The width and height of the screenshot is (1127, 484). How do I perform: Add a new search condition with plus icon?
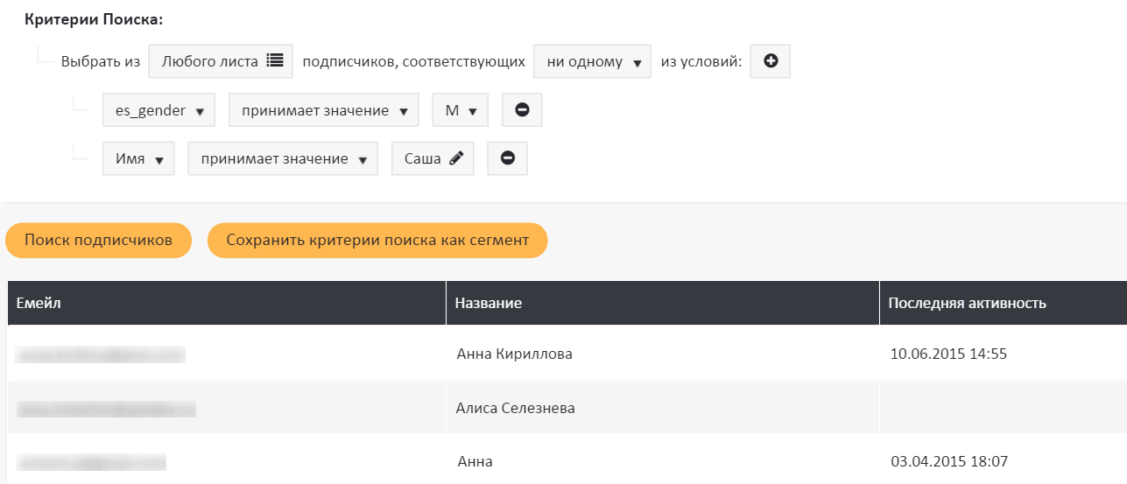pyautogui.click(x=771, y=61)
